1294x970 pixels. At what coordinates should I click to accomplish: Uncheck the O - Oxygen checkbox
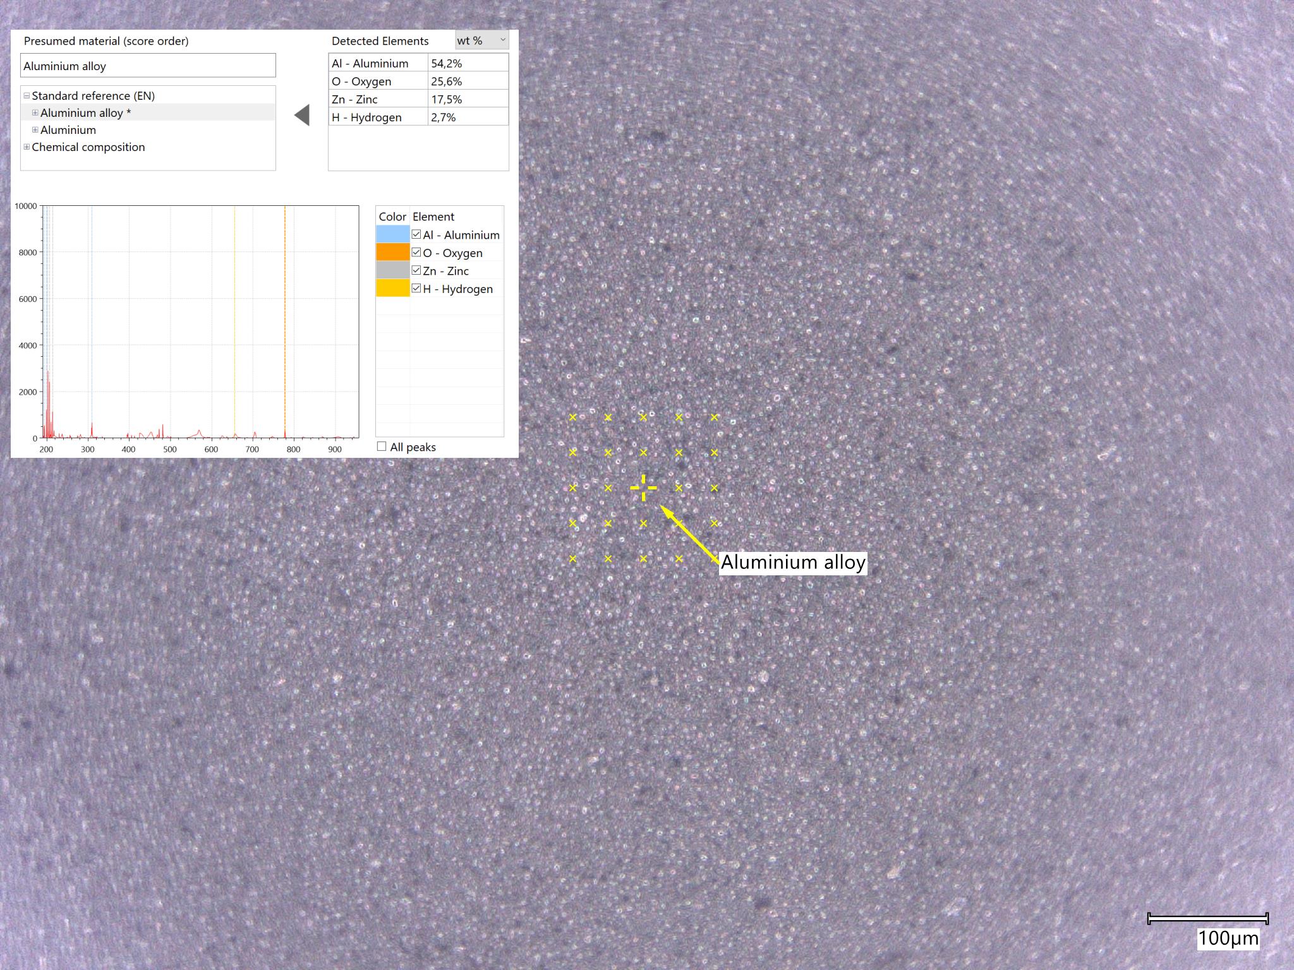416,253
